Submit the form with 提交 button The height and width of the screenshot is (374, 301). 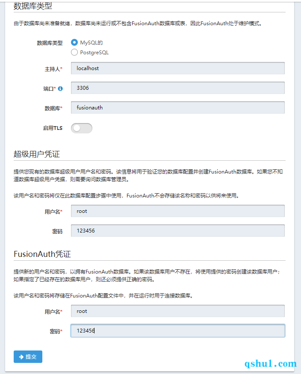click(28, 356)
